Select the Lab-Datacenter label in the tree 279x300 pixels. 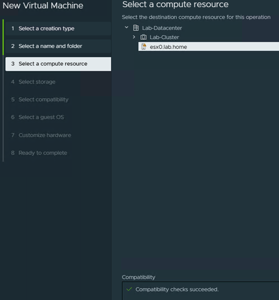point(162,28)
